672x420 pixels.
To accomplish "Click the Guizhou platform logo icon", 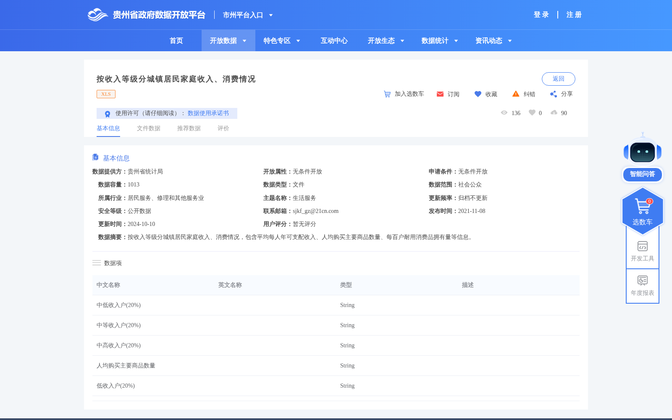I will (x=98, y=15).
